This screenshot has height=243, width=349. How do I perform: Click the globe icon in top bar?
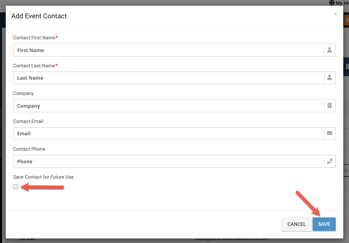tap(332, 3)
